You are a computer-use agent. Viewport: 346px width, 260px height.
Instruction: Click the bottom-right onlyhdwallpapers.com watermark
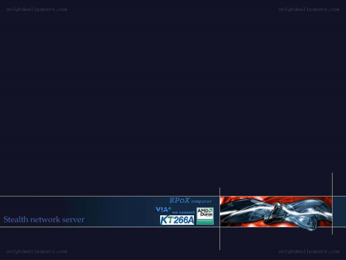309,252
